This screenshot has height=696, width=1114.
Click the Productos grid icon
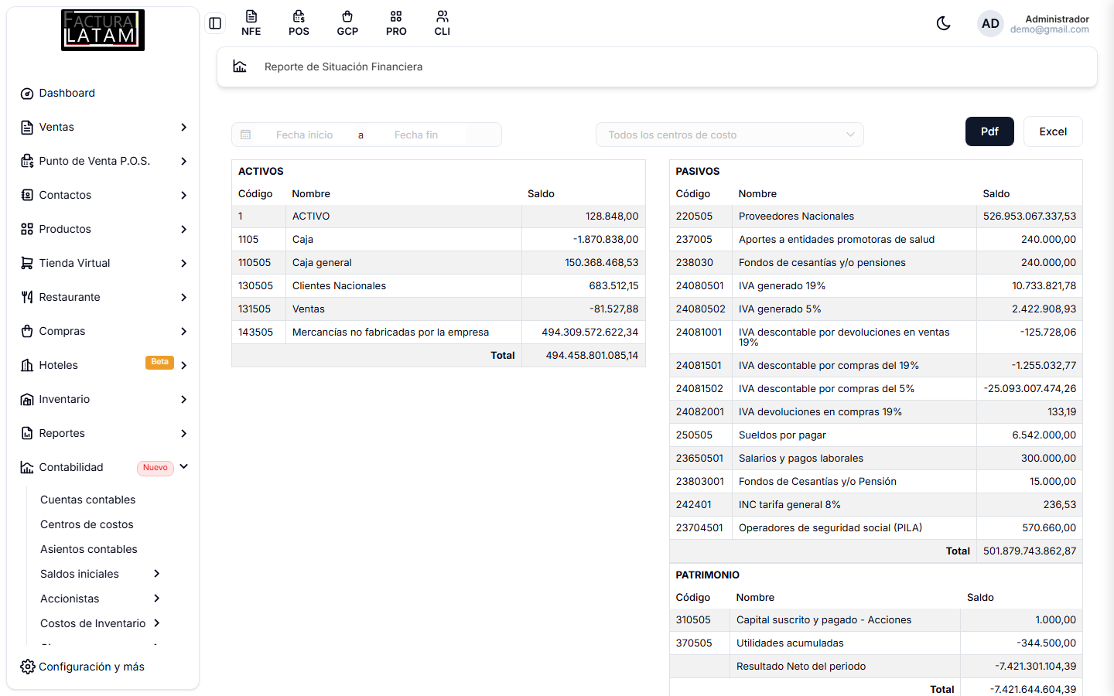coord(27,229)
